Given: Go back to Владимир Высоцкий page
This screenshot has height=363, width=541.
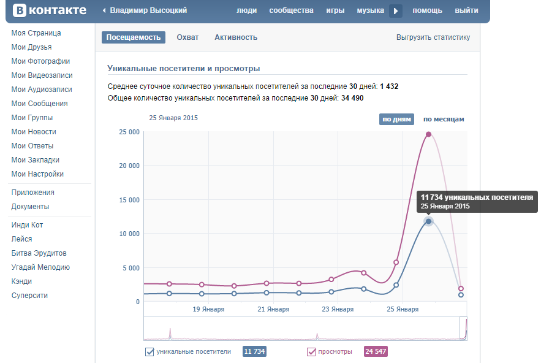Looking at the screenshot, I should (148, 10).
